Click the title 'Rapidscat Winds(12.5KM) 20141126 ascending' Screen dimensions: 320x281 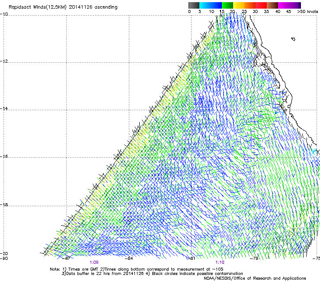click(63, 7)
